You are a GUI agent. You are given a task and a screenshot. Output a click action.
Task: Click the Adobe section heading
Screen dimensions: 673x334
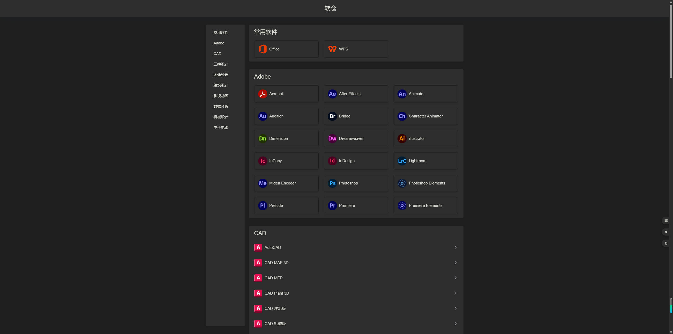262,77
